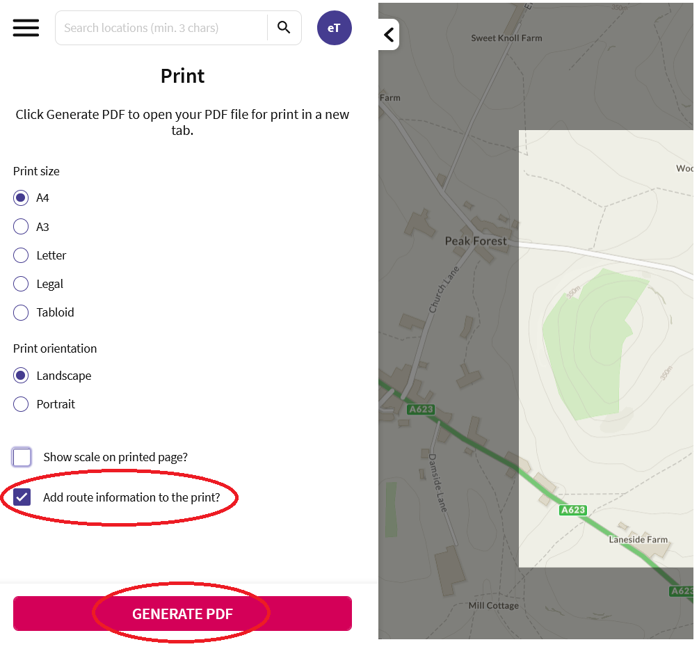The width and height of the screenshot is (699, 649).
Task: Click the Sweet Knoll Farm label on the map
Action: (x=506, y=38)
